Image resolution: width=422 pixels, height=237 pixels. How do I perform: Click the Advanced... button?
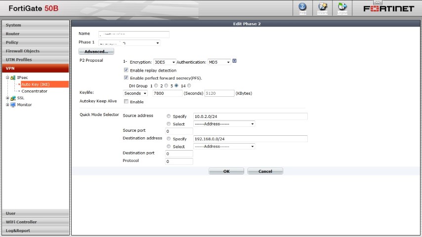tap(96, 51)
